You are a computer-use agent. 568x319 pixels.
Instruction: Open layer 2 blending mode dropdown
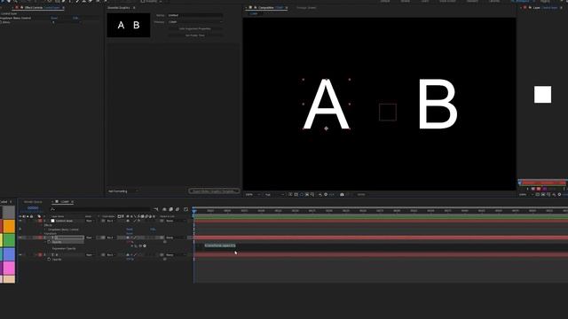[x=90, y=237]
